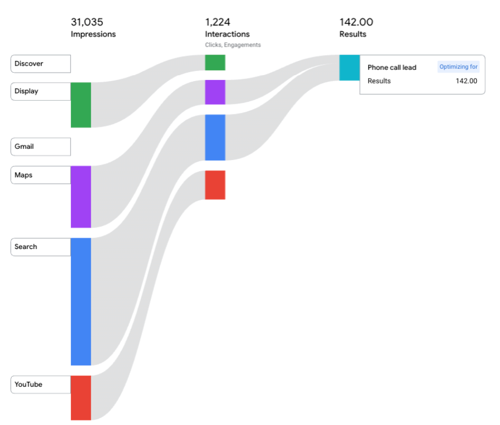
Task: Select the YouTube channel label
Action: 41,385
